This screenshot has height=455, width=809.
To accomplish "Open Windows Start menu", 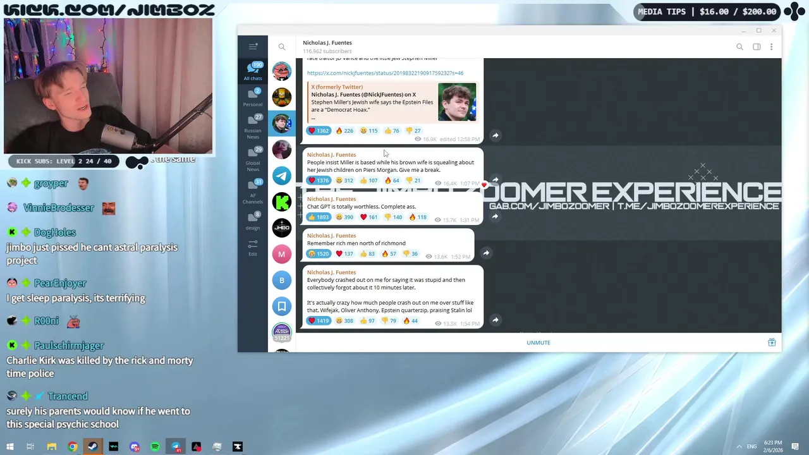I will 9,447.
